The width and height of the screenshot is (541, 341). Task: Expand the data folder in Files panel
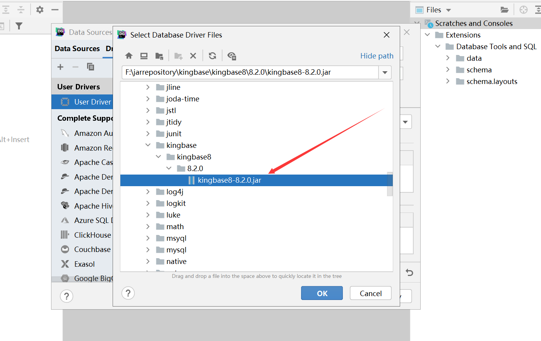[x=448, y=58]
